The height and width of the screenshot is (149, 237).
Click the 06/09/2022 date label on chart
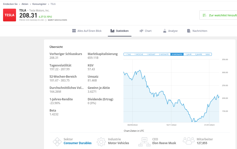[132, 125]
